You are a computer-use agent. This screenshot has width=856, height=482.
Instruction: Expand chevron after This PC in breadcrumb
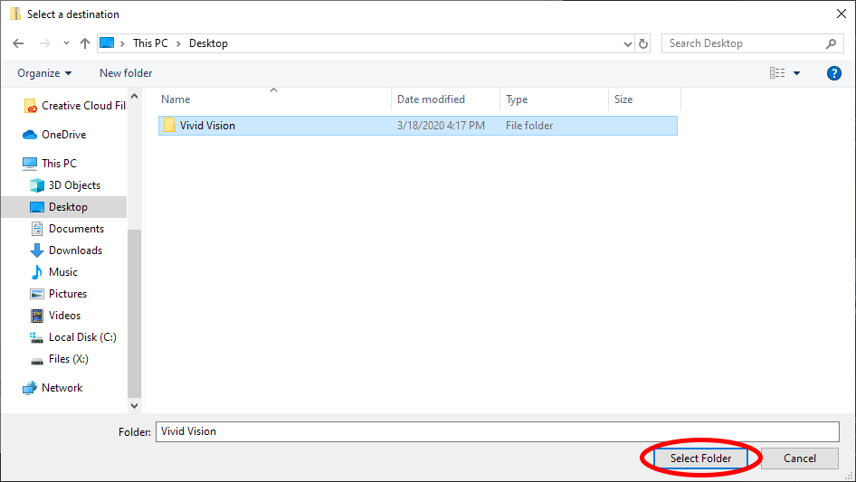coord(178,43)
